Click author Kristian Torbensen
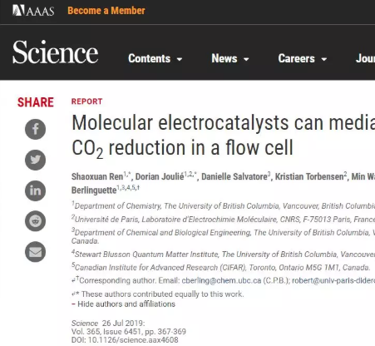375x346 pixels. (x=309, y=176)
